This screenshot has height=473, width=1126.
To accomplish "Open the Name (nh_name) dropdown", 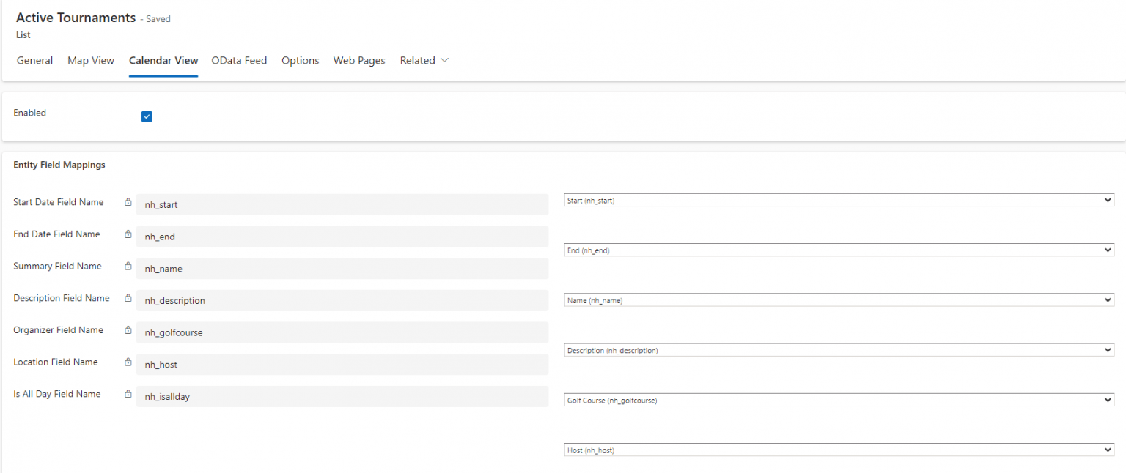I will point(839,300).
